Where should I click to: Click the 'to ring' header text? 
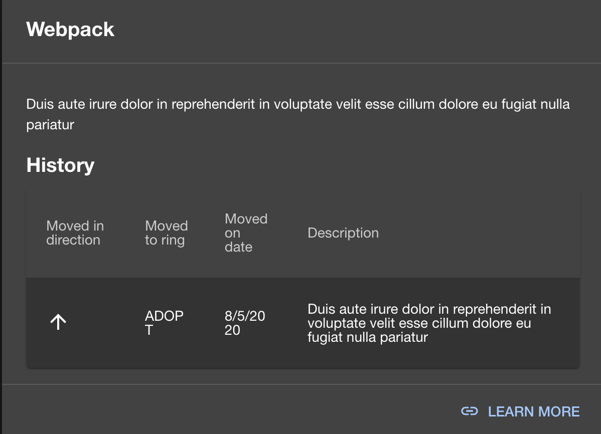point(165,240)
